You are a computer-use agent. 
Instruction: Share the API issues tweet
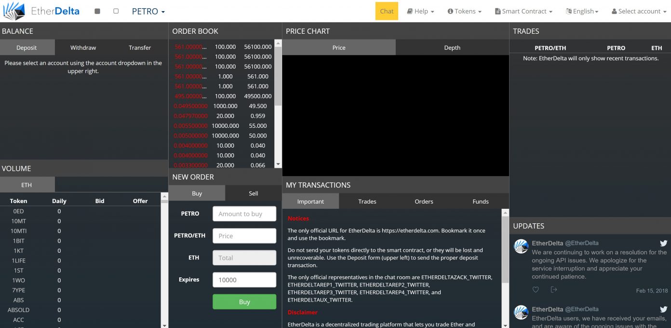[554, 289]
